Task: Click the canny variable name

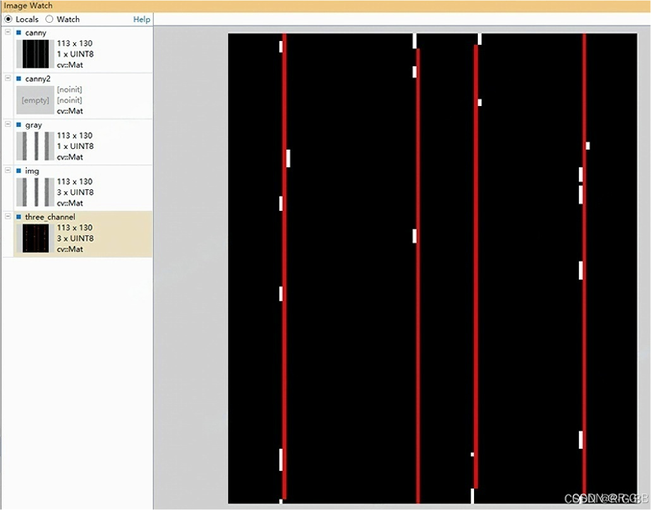Action: coord(35,33)
